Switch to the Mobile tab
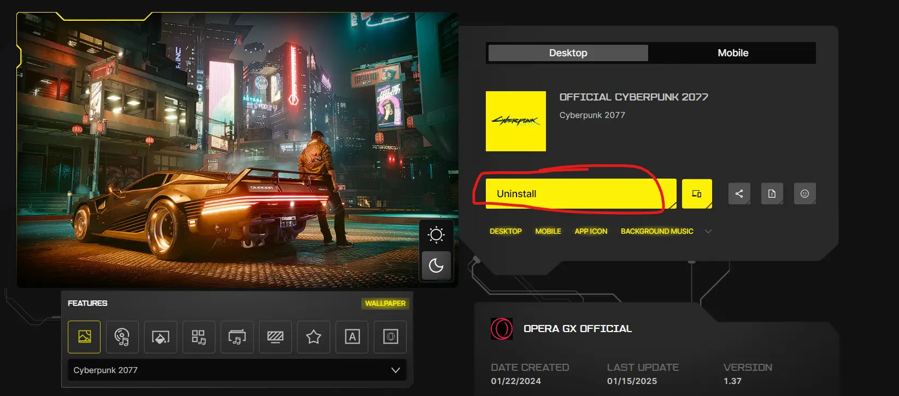 pyautogui.click(x=733, y=53)
